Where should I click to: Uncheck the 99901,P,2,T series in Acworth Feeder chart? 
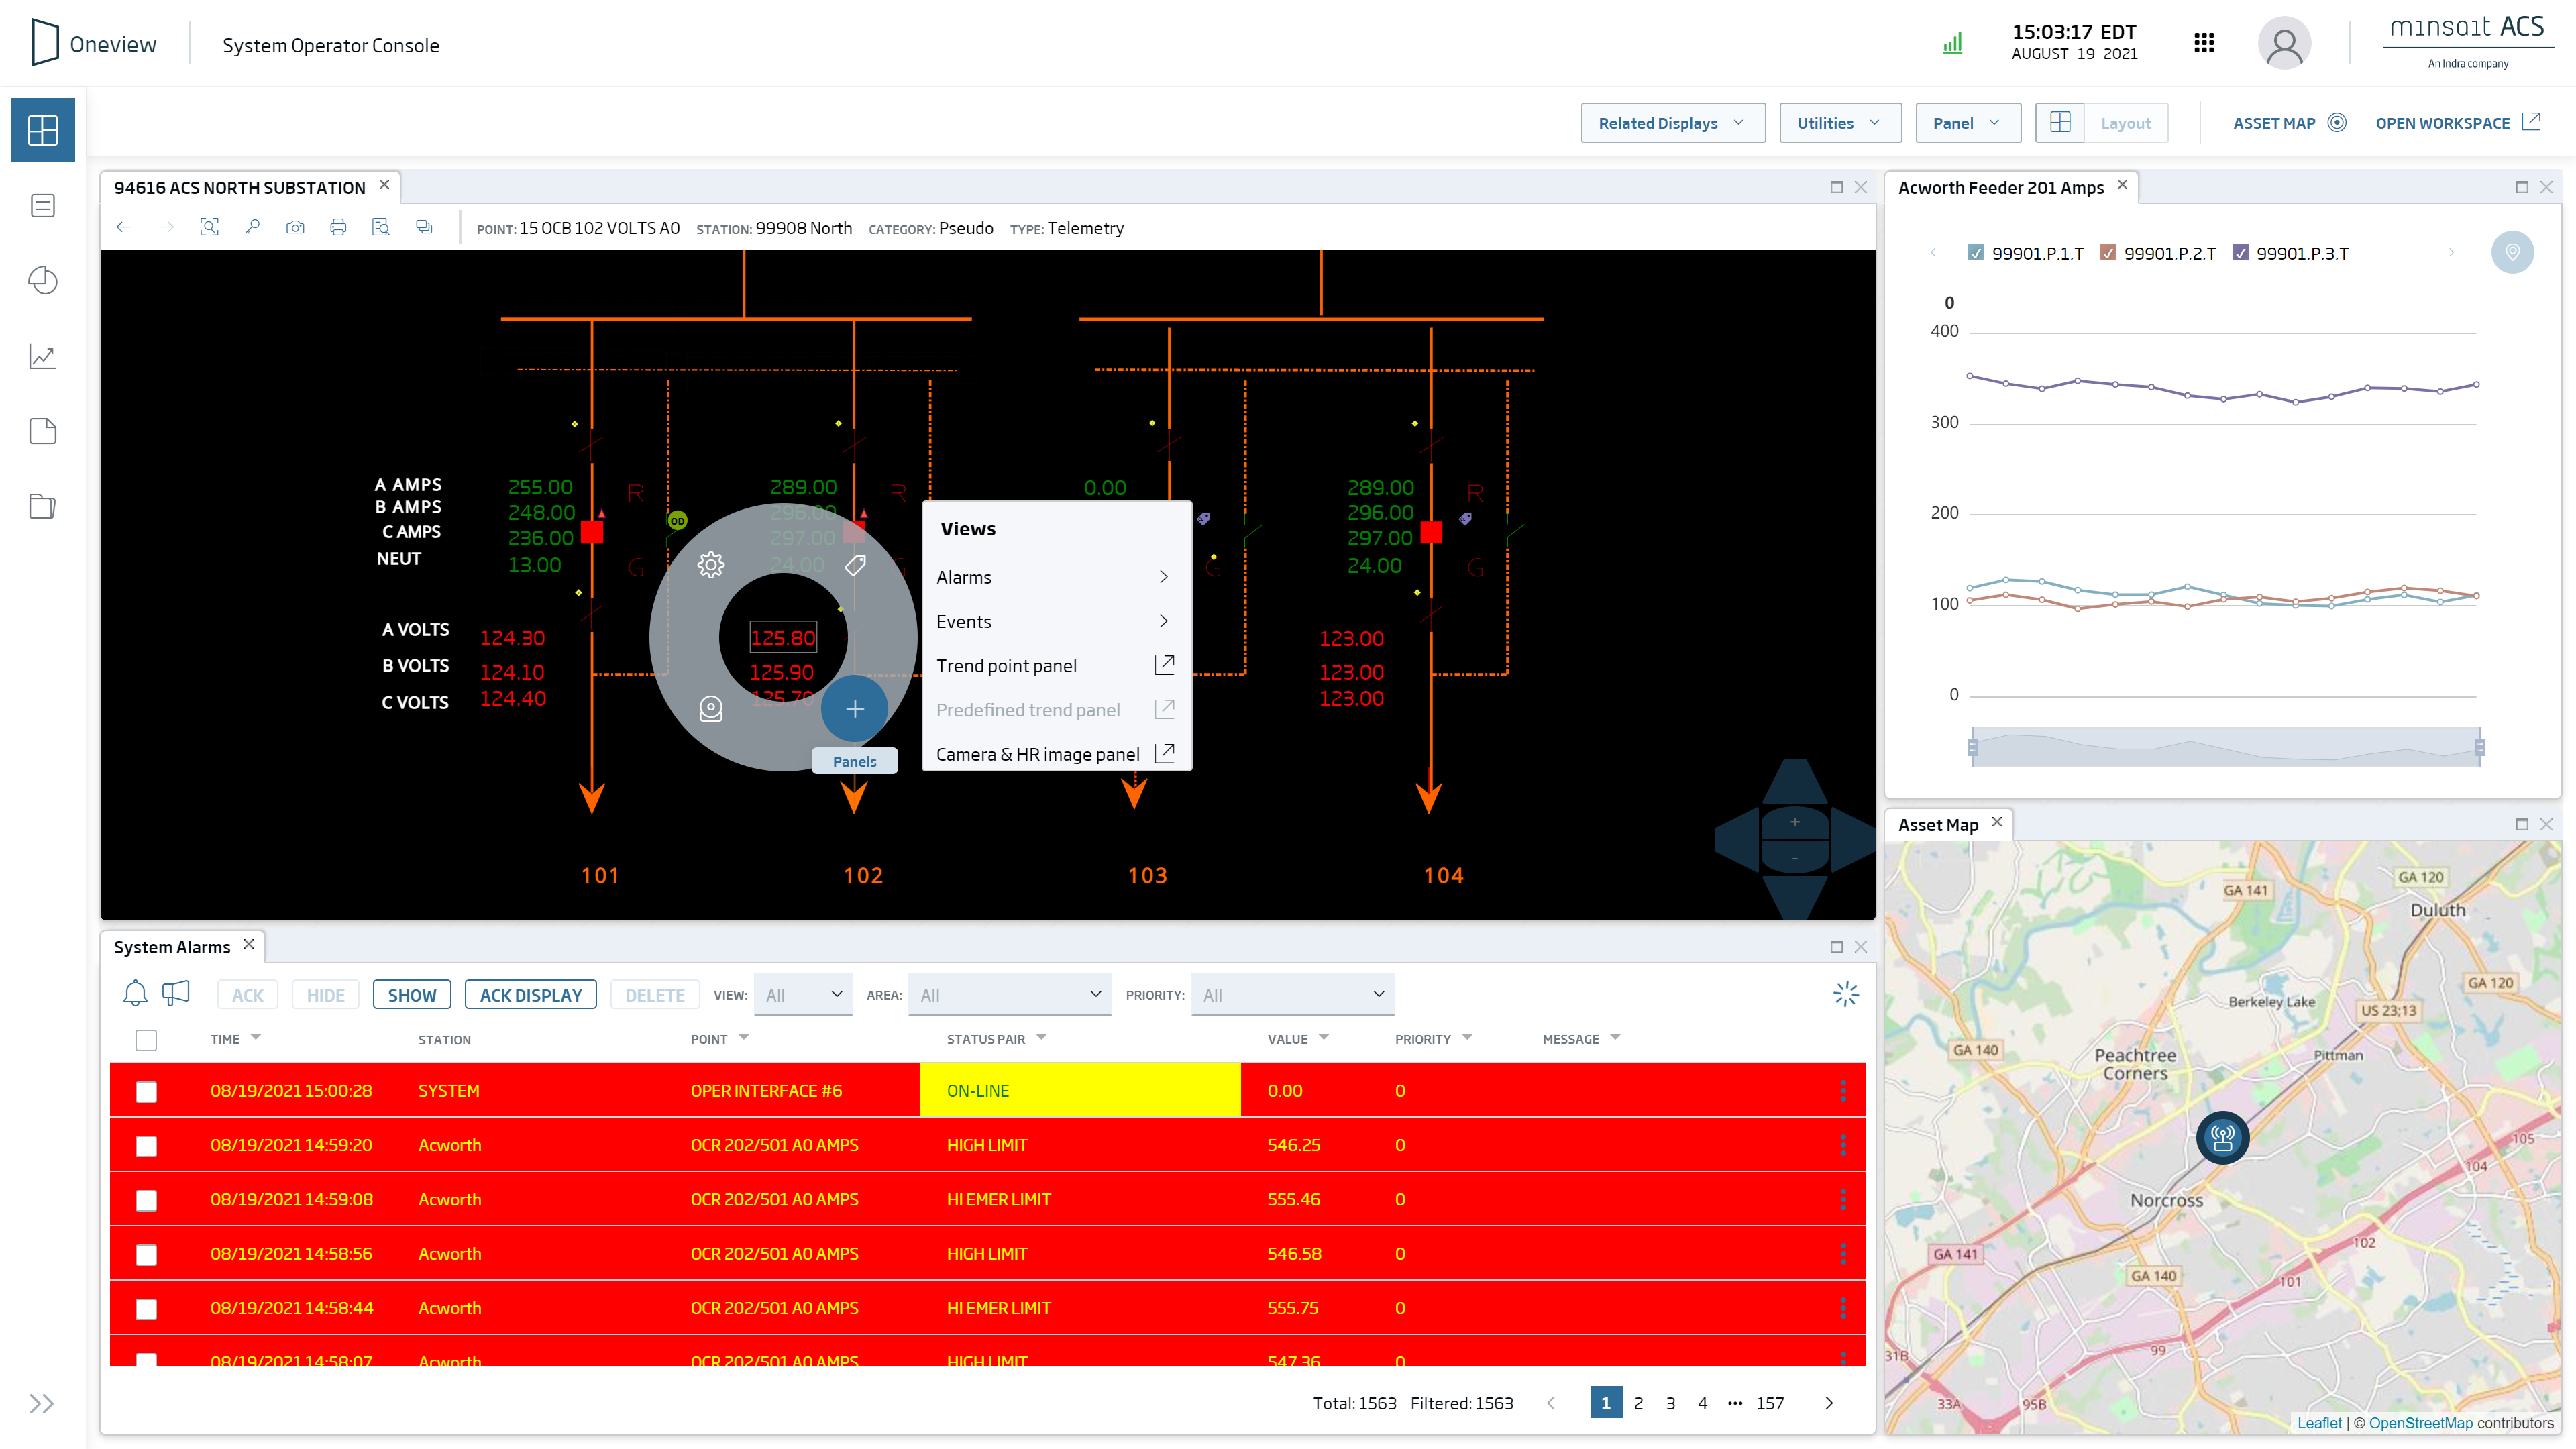click(2108, 253)
